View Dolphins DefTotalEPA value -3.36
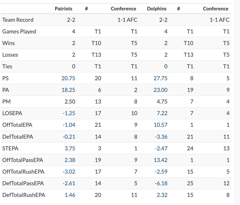This screenshot has width=240, height=205. coord(161,137)
